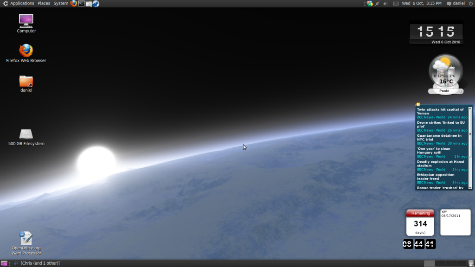This screenshot has width=475, height=267.
Task: Open 'Twin attacks hit capital of Yemen' headline
Action: tap(440, 111)
